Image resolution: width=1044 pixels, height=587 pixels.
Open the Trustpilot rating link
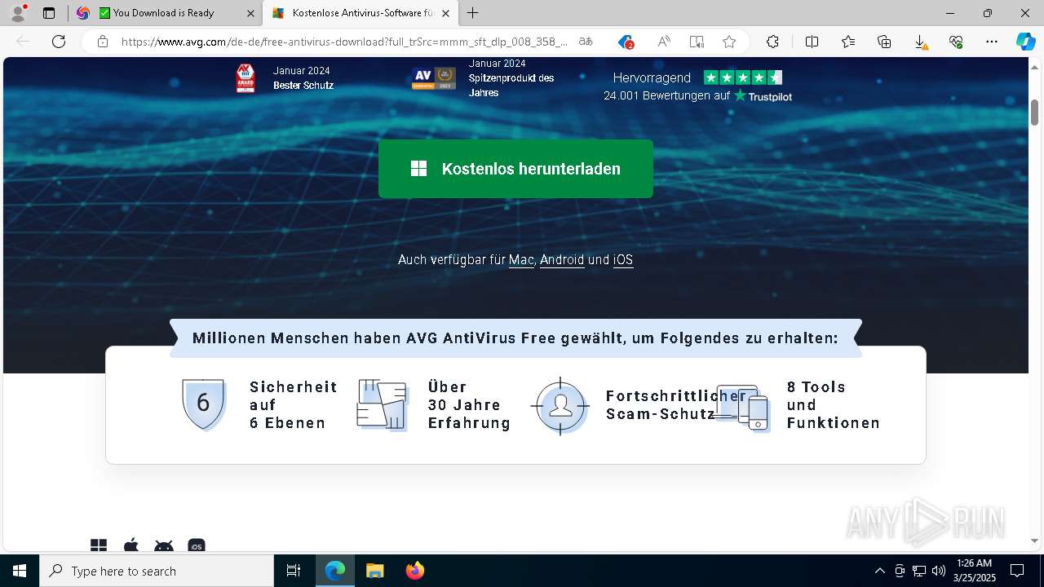[x=697, y=95]
